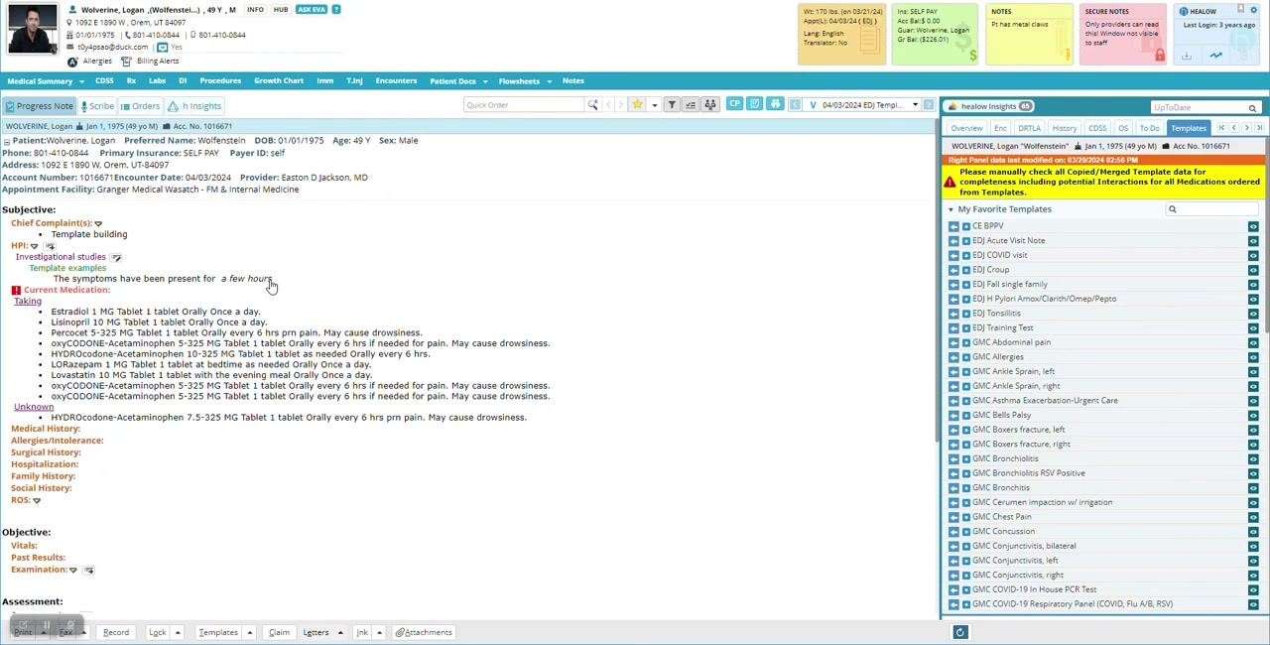Click the messaging enabled icon next to Yes
1270x645 pixels.
point(163,48)
